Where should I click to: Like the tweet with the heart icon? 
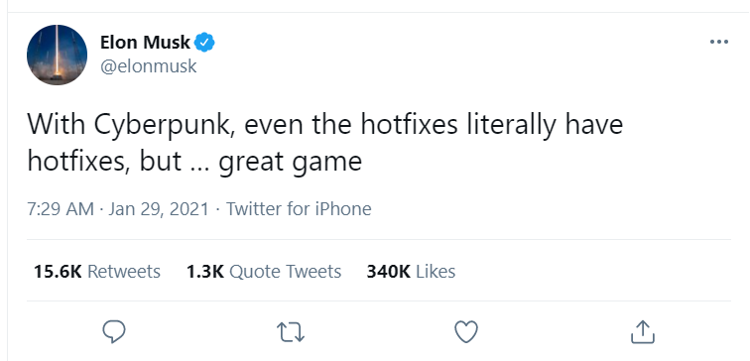coord(466,332)
